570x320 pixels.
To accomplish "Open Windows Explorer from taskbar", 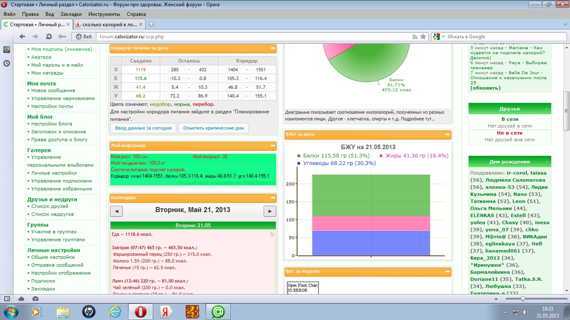I will pos(63,311).
